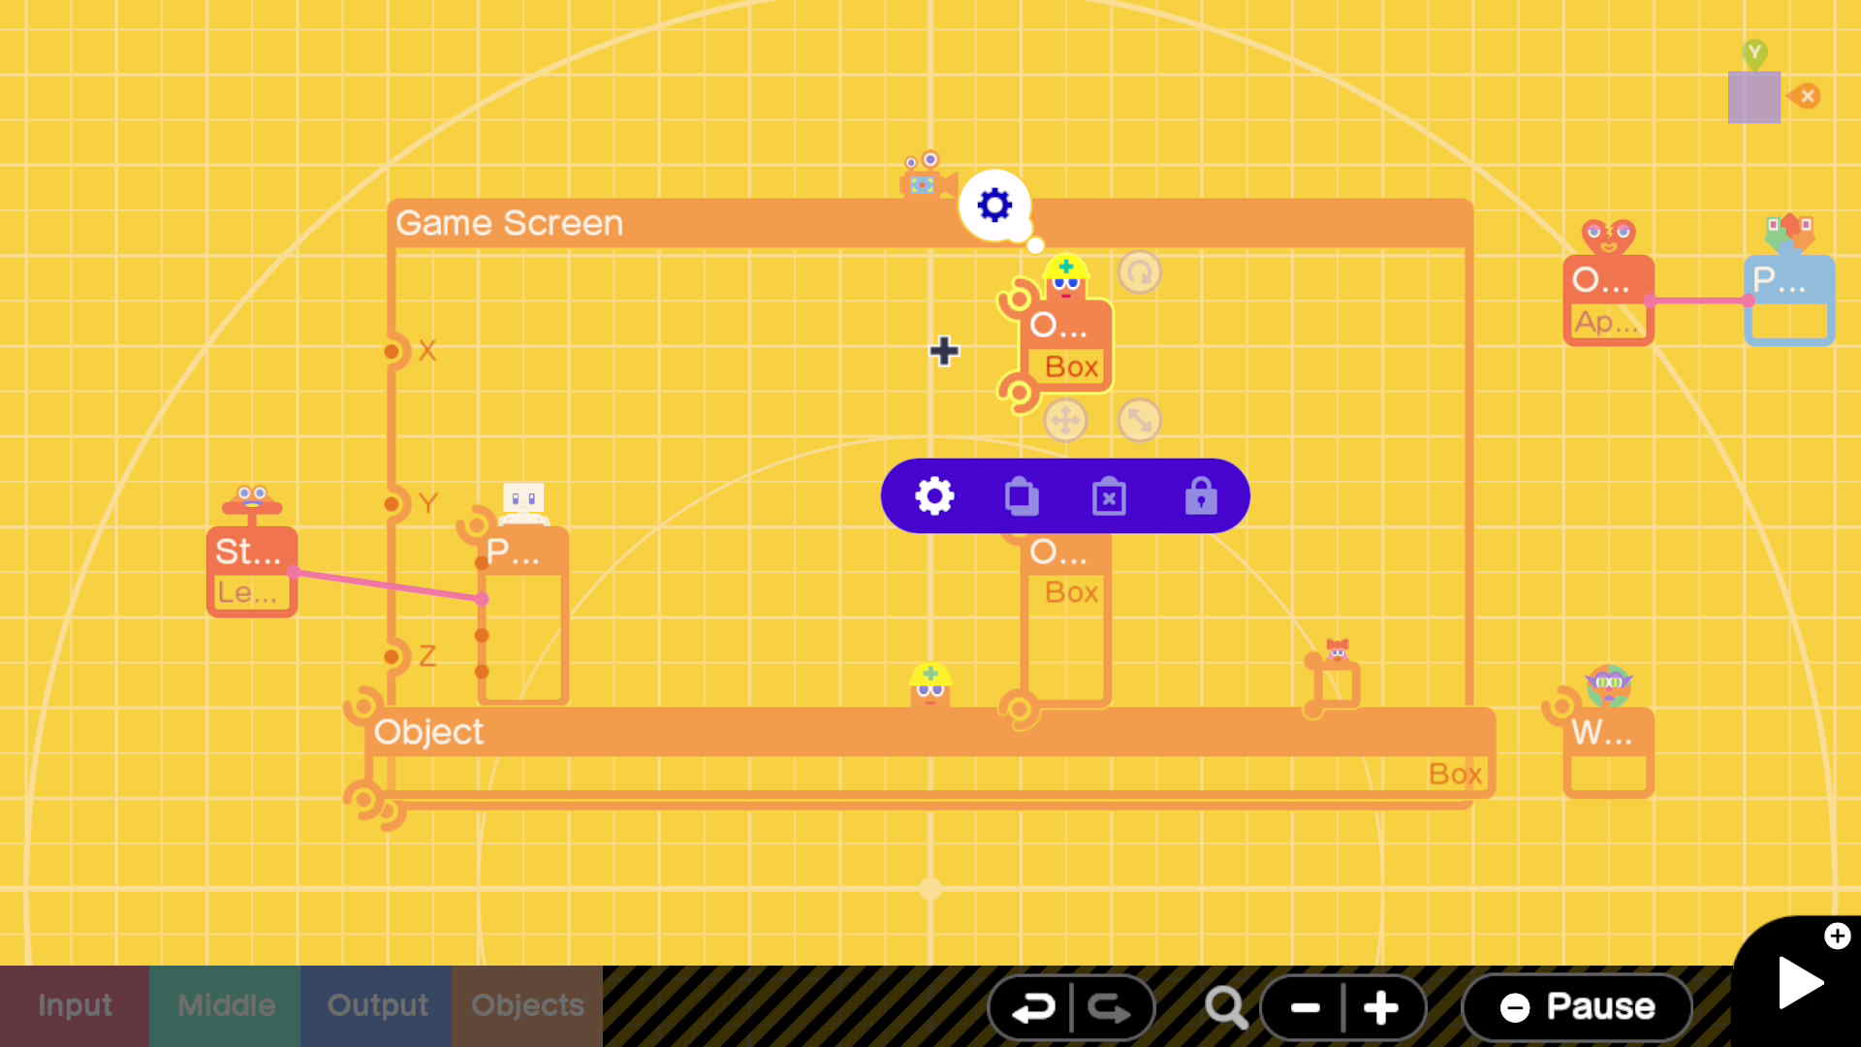This screenshot has width=1861, height=1047.
Task: Open the Input nodon tab
Action: (75, 1006)
